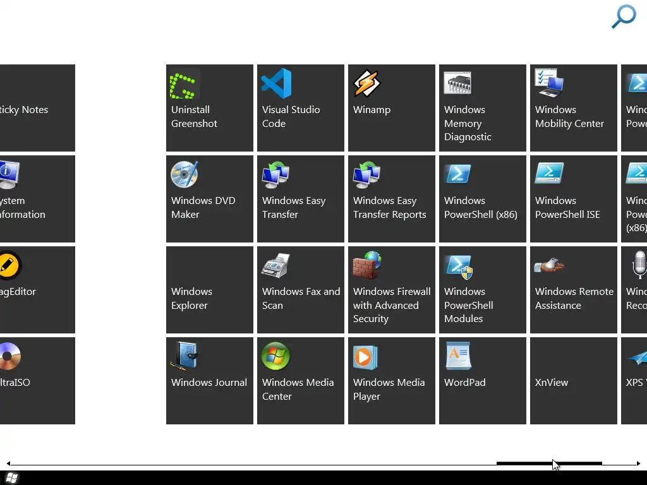Click the PowerShell tile right of Mobility Center

point(634,108)
